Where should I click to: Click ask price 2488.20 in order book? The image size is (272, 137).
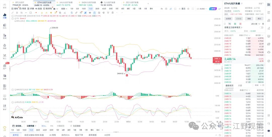coord(228,38)
